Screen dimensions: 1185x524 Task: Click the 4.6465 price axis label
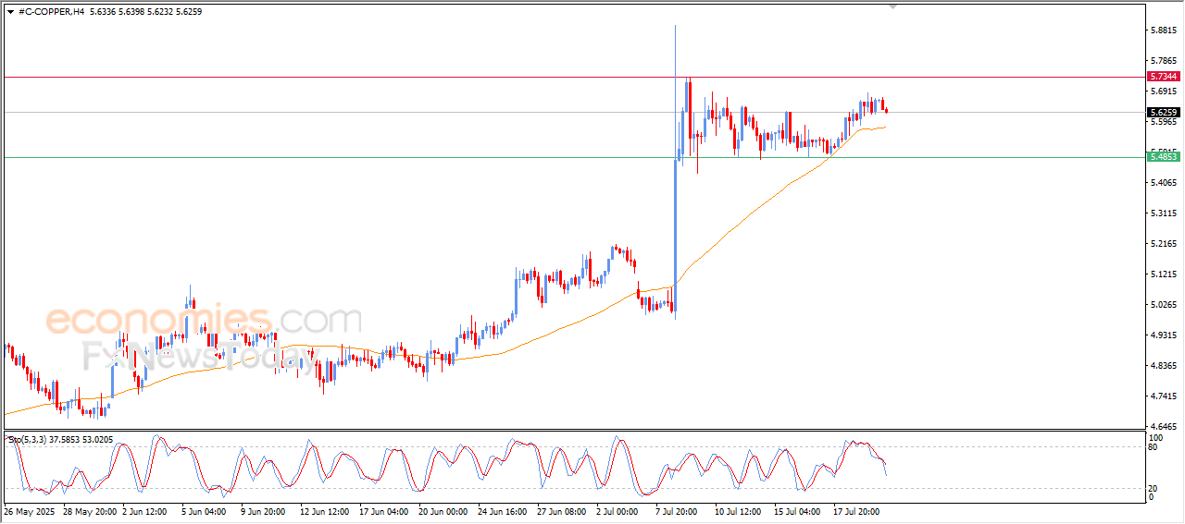tap(1163, 427)
